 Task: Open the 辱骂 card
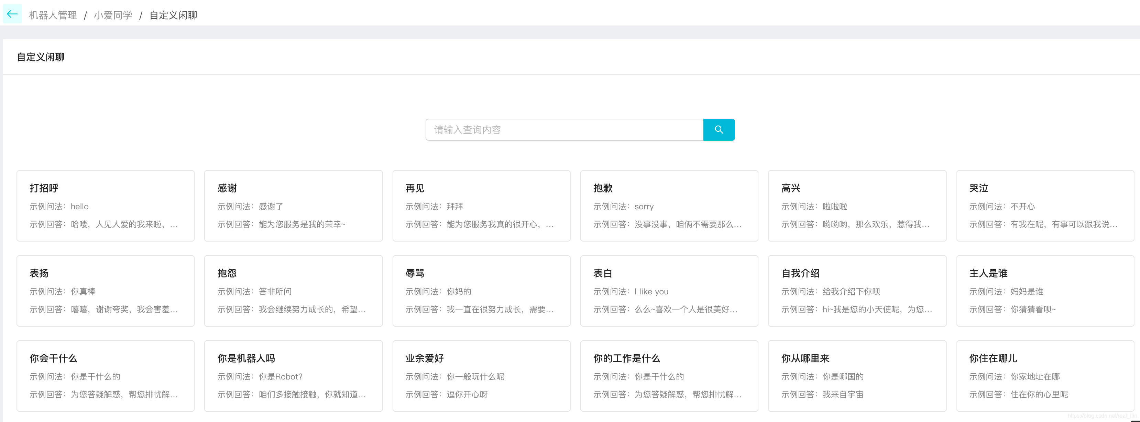(482, 291)
